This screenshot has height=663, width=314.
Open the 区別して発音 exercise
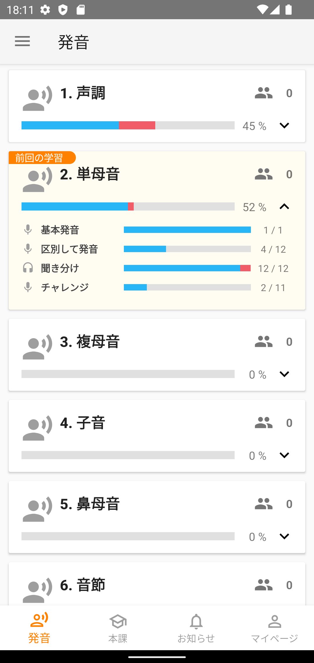click(x=69, y=249)
